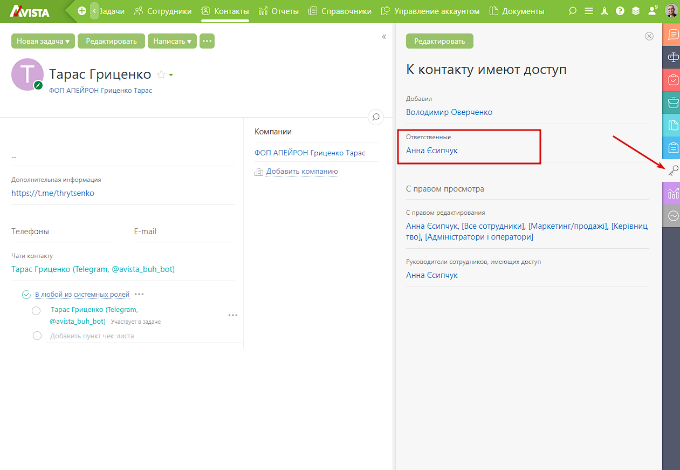Toggle the 'В любой из системных ролей' checkmark
Screen dimensions: 680x470
pos(26,295)
